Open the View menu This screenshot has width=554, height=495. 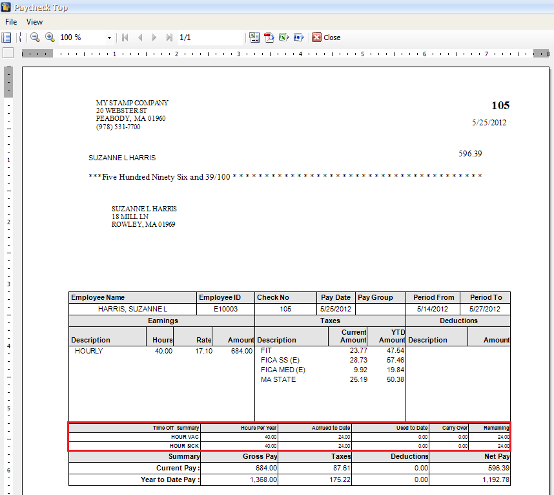point(34,22)
